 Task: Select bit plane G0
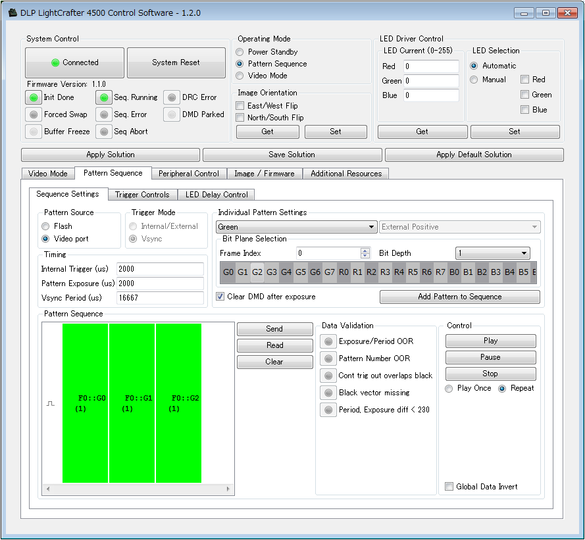click(228, 272)
